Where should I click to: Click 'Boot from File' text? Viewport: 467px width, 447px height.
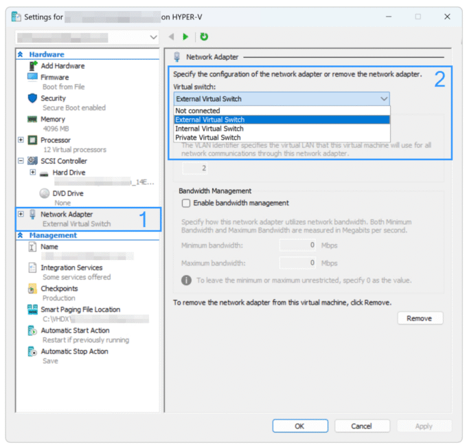pyautogui.click(x=64, y=87)
